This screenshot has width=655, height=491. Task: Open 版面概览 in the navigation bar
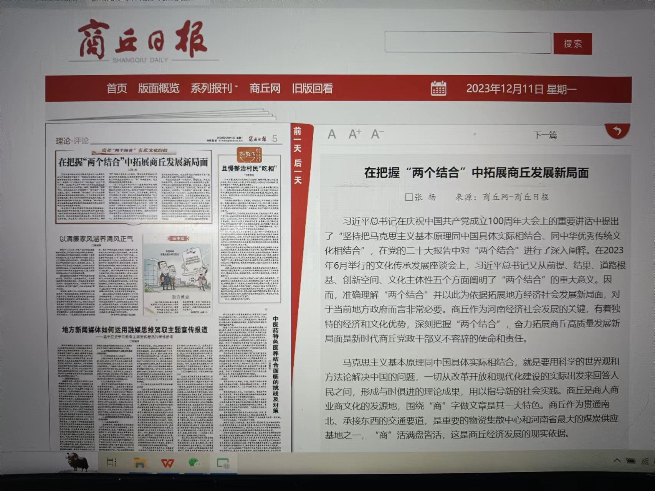pos(159,89)
